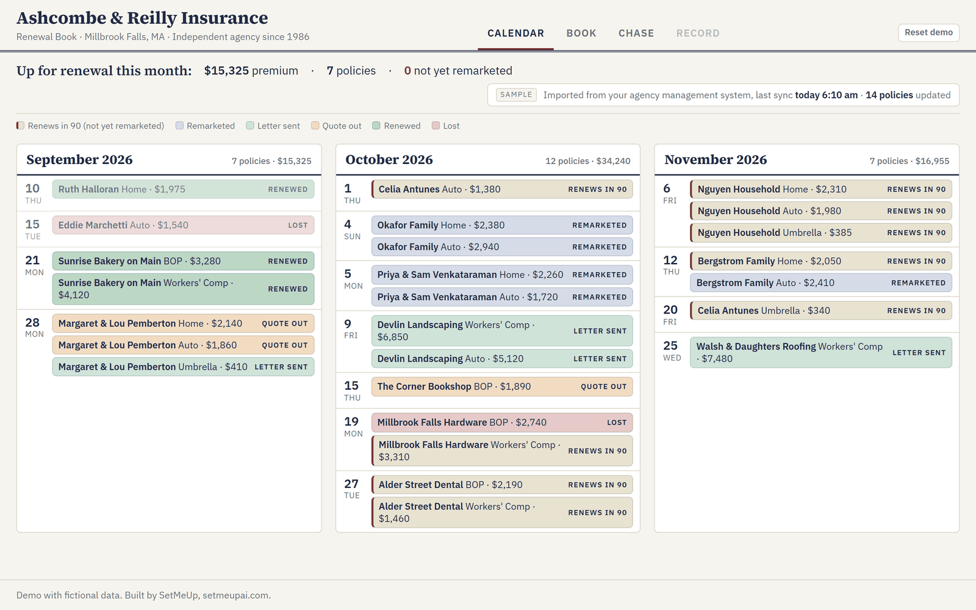Select Celia Antunes Auto October policy
The height and width of the screenshot is (610, 976).
tap(502, 189)
